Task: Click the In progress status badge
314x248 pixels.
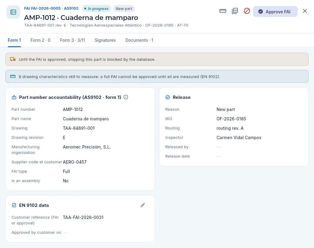Action: [96, 9]
